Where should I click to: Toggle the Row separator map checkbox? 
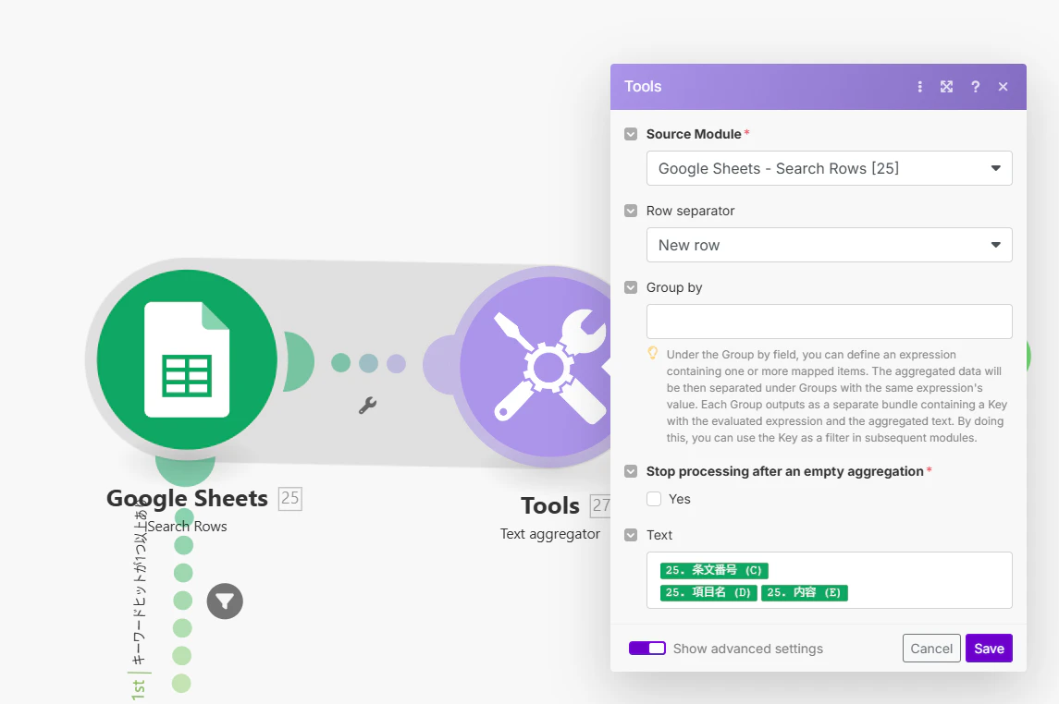631,211
